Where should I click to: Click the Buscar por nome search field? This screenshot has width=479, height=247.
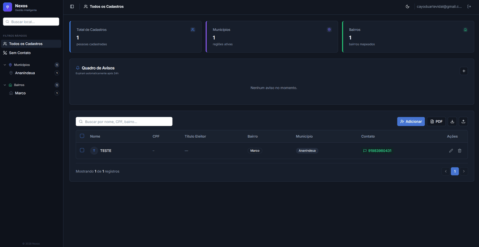coord(124,122)
